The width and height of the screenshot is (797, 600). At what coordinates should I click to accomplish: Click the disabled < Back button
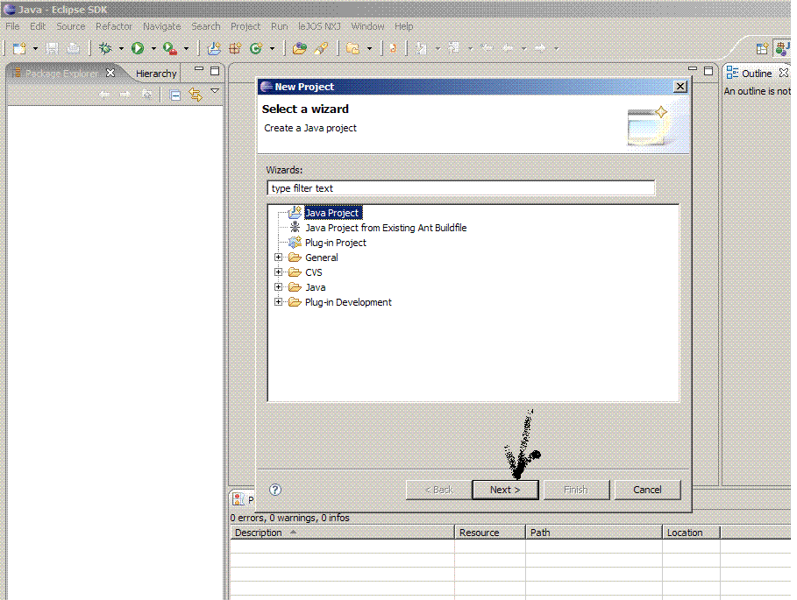click(x=438, y=490)
